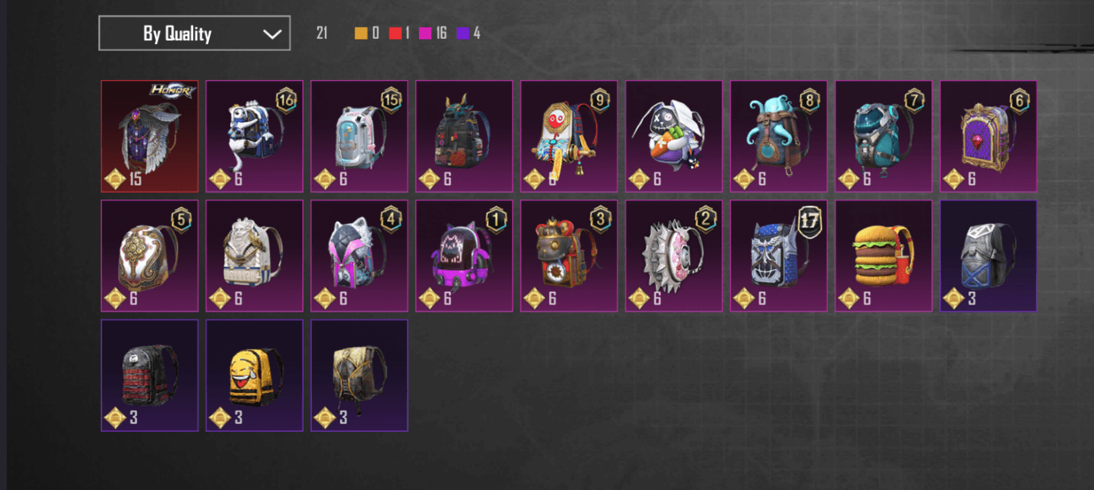This screenshot has width=1094, height=490.
Task: Select the red plaid black backpack
Action: tap(149, 375)
